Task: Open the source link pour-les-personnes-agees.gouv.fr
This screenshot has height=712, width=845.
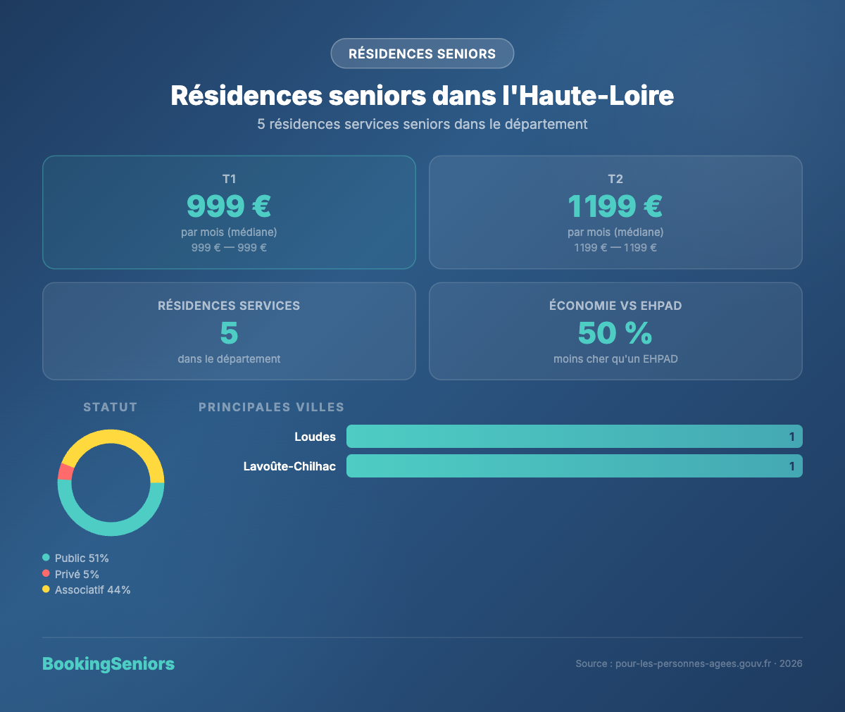Action: [691, 663]
